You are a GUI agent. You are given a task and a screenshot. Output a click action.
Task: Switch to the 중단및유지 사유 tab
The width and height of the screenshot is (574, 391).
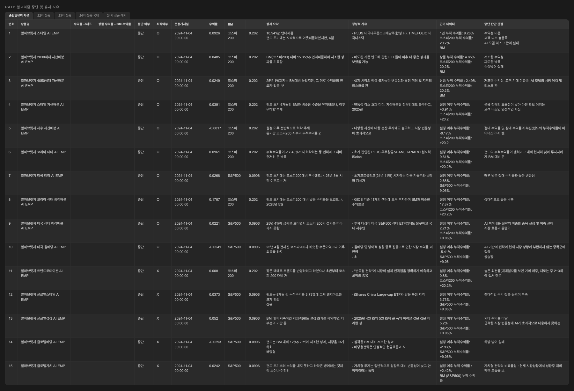coord(19,16)
